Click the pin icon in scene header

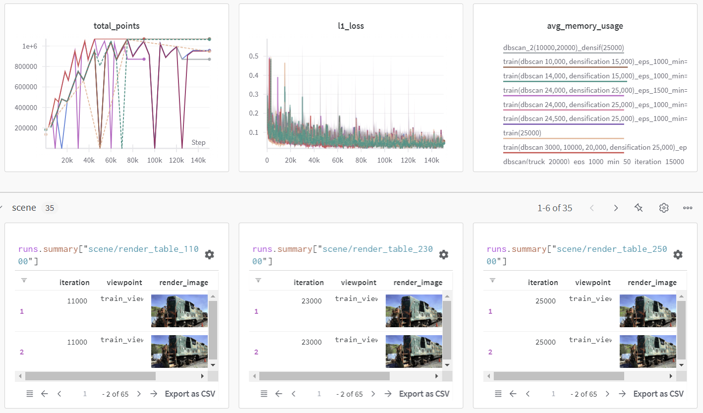639,208
